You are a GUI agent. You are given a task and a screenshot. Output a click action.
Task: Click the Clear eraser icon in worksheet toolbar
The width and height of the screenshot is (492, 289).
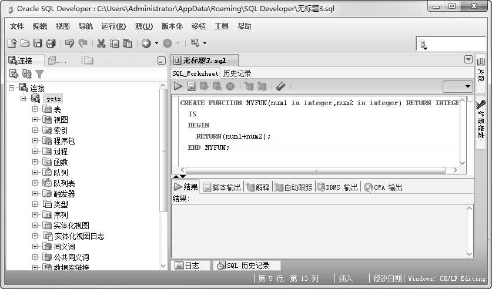(280, 86)
